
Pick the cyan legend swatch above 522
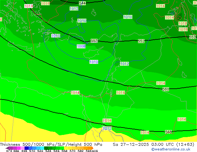(42, 148)
